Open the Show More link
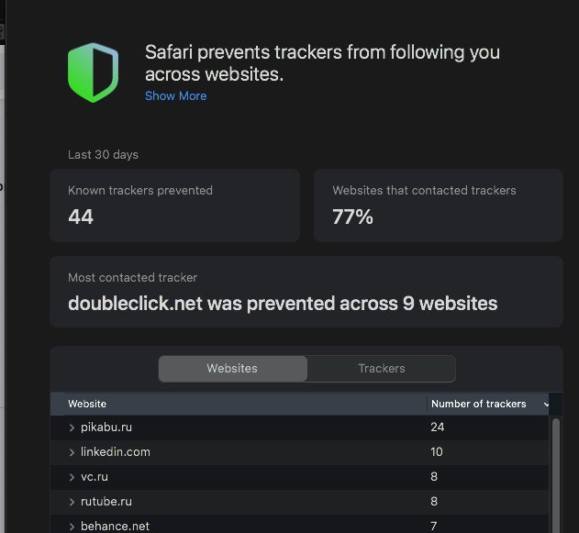Image resolution: width=579 pixels, height=533 pixels. 176,96
